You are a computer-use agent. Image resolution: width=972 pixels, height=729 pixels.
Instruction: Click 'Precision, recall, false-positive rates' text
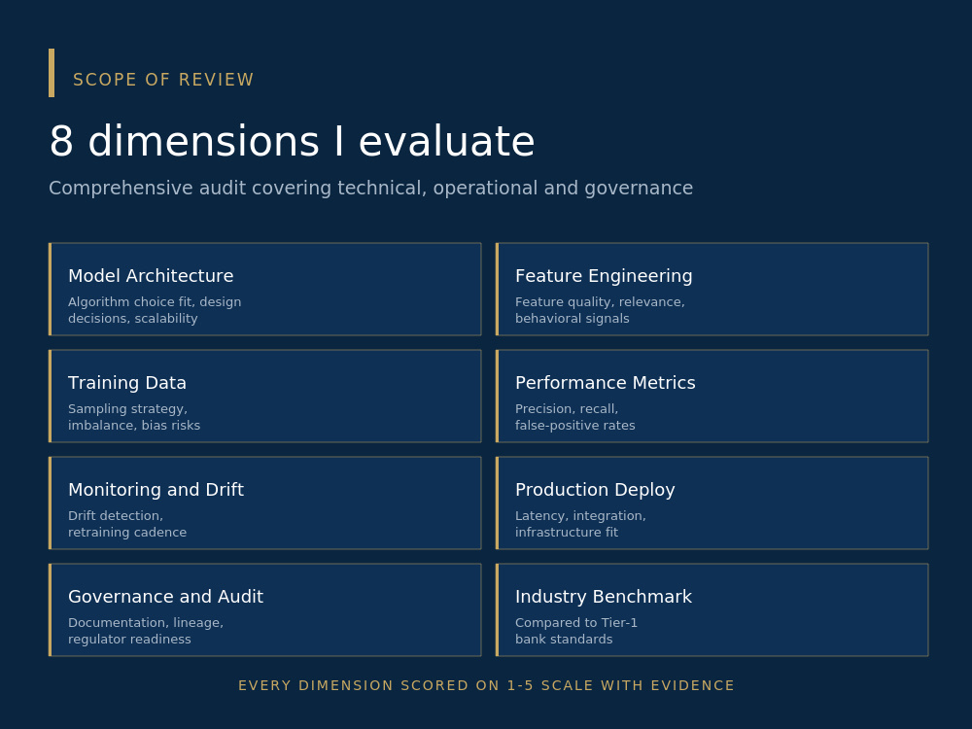tap(575, 417)
